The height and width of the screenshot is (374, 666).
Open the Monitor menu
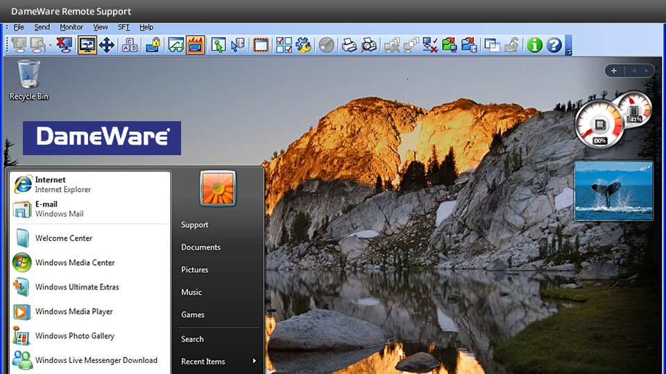point(71,27)
